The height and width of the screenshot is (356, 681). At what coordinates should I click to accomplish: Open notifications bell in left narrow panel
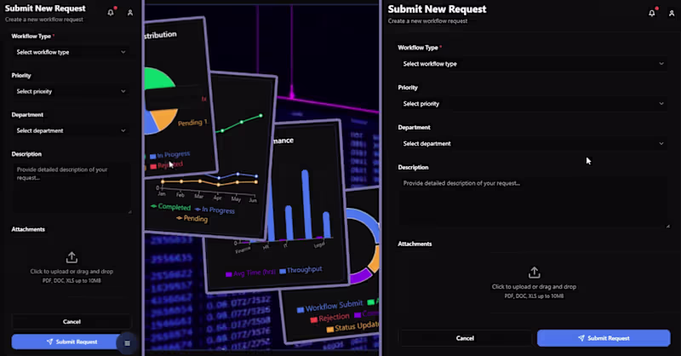pos(111,13)
